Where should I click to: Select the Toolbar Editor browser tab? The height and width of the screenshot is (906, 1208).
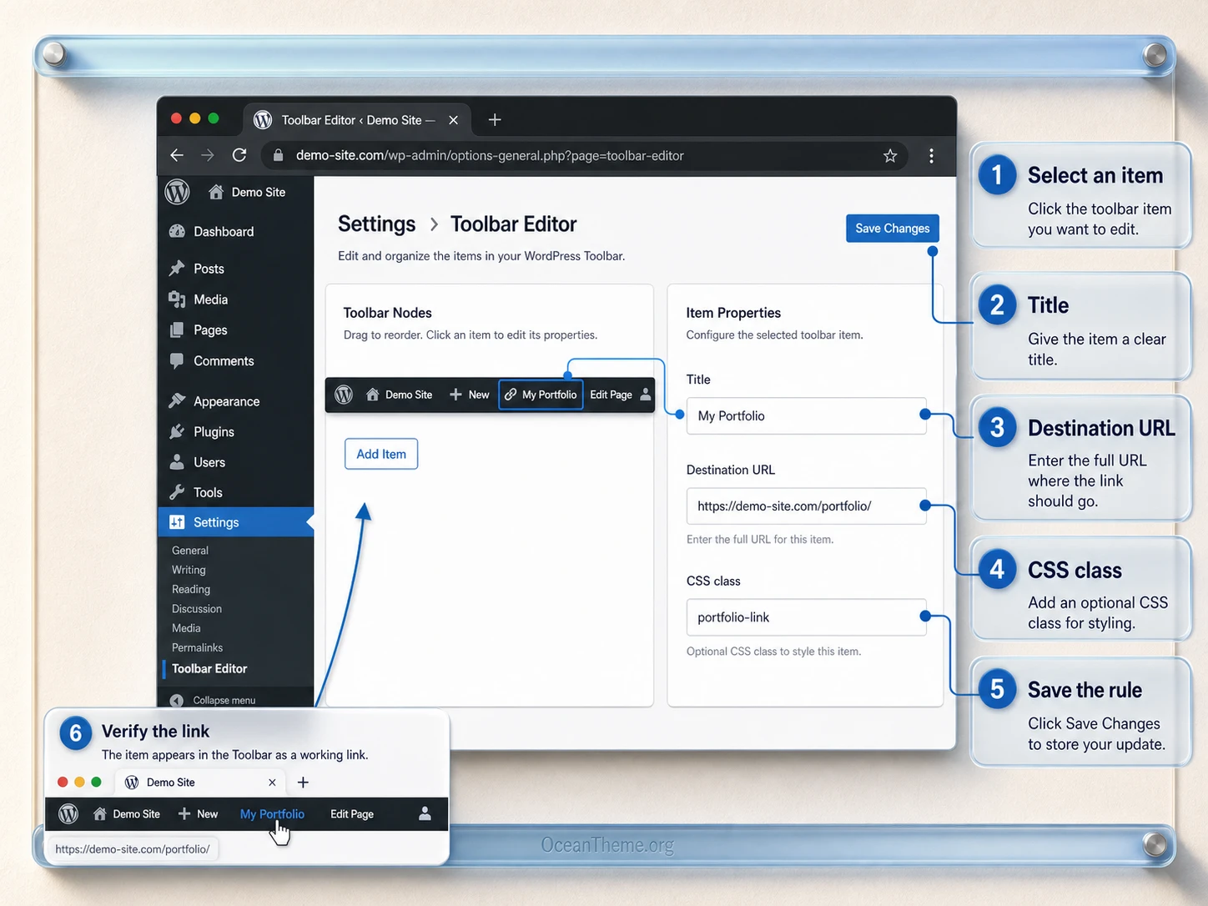point(357,120)
